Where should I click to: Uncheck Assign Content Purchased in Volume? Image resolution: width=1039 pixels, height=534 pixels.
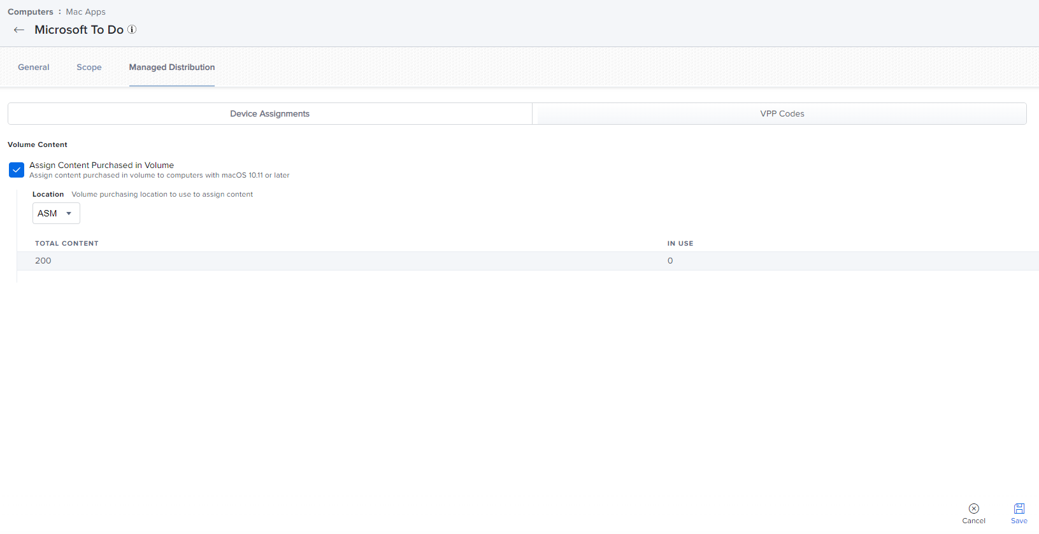17,170
